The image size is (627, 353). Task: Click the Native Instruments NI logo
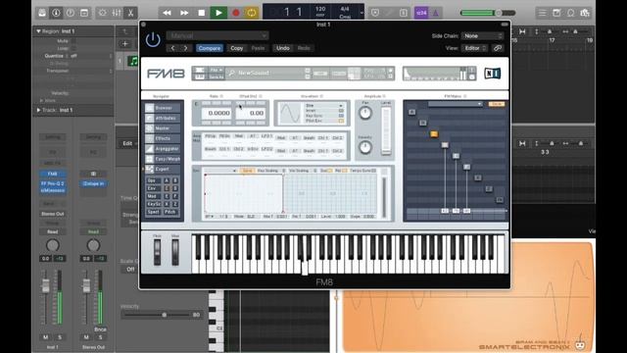(x=492, y=74)
